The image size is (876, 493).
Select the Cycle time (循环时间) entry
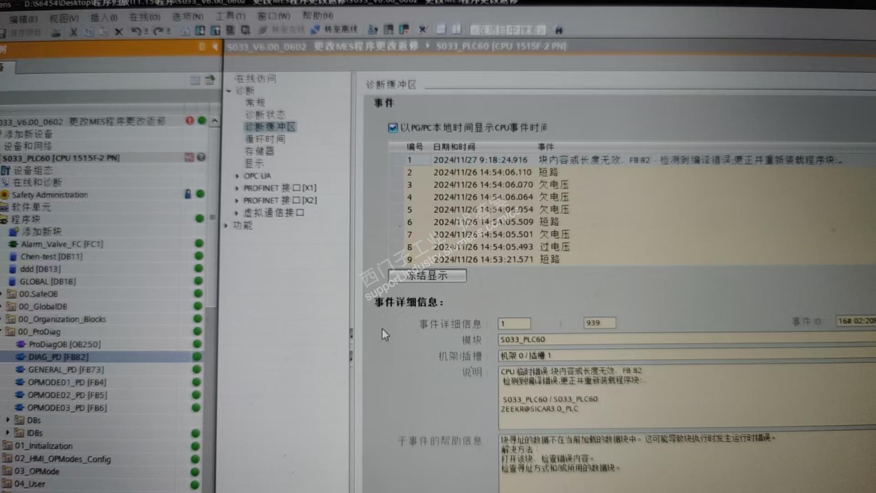tap(265, 139)
